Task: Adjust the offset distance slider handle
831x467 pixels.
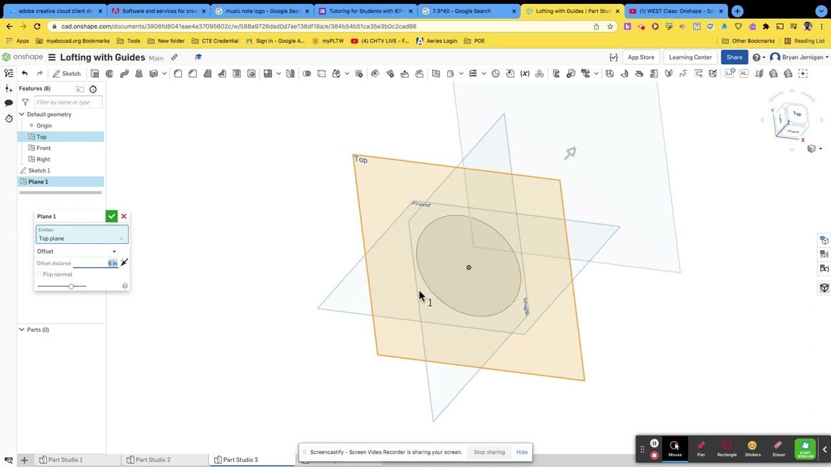Action: (71, 286)
